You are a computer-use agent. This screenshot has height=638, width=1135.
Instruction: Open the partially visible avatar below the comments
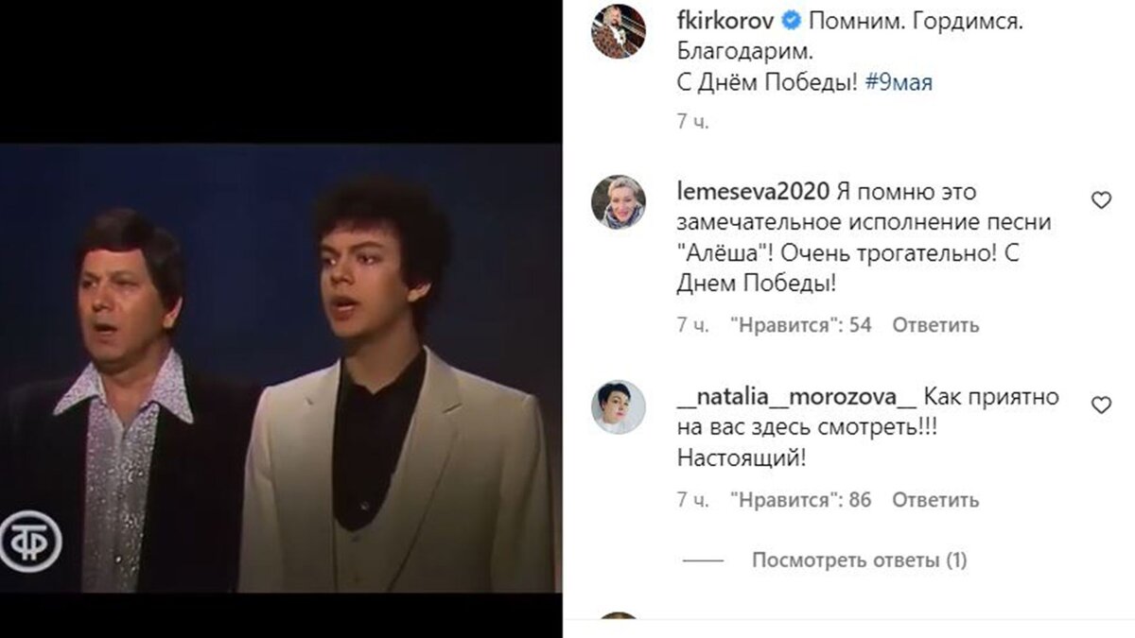tap(619, 626)
